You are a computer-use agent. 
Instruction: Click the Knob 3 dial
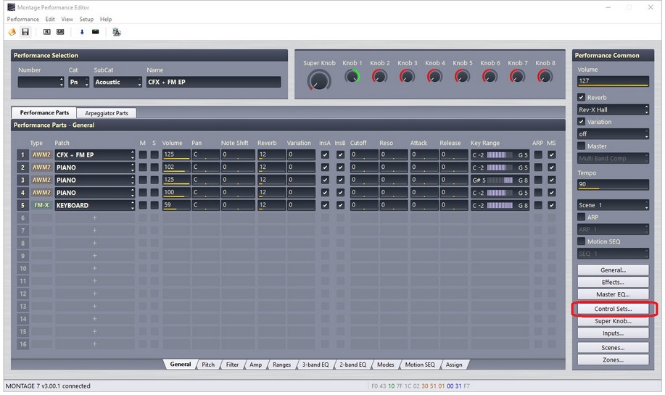pyautogui.click(x=407, y=76)
